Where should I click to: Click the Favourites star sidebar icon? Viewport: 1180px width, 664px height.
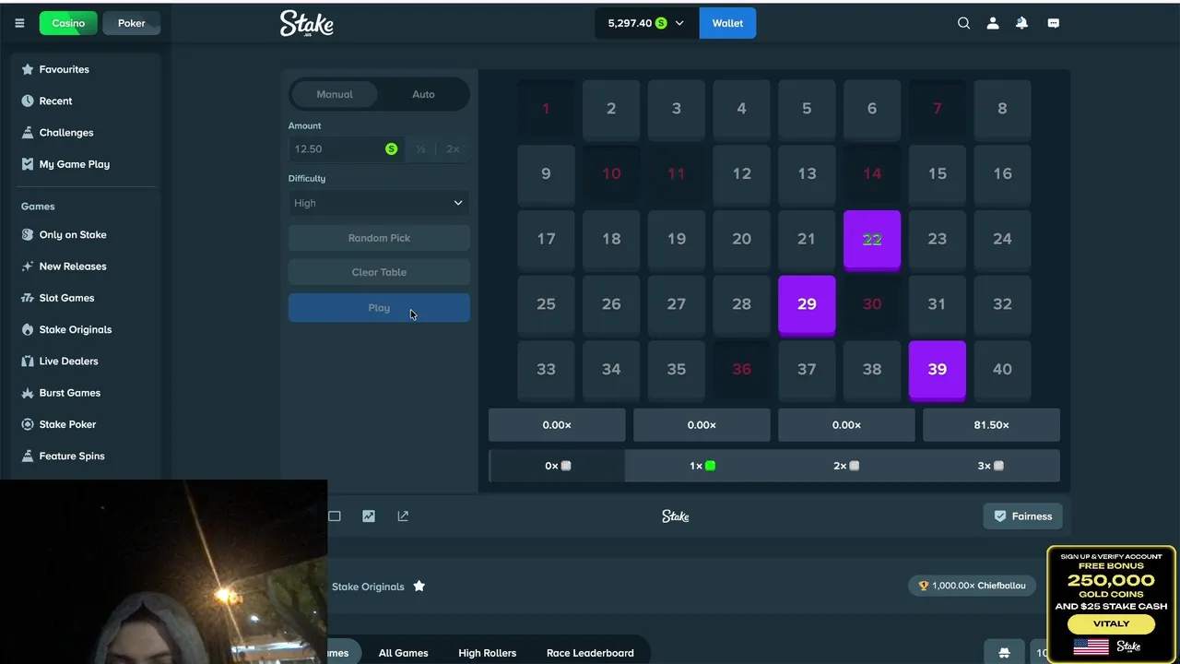28,69
